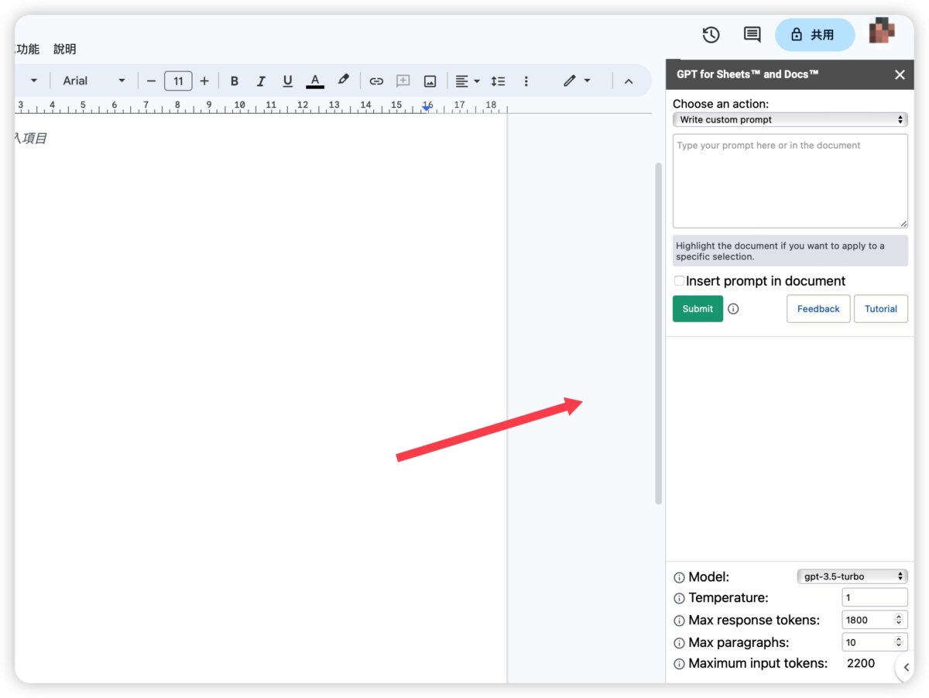This screenshot has height=698, width=929.
Task: Click the document vertical scrollbar
Action: click(659, 333)
